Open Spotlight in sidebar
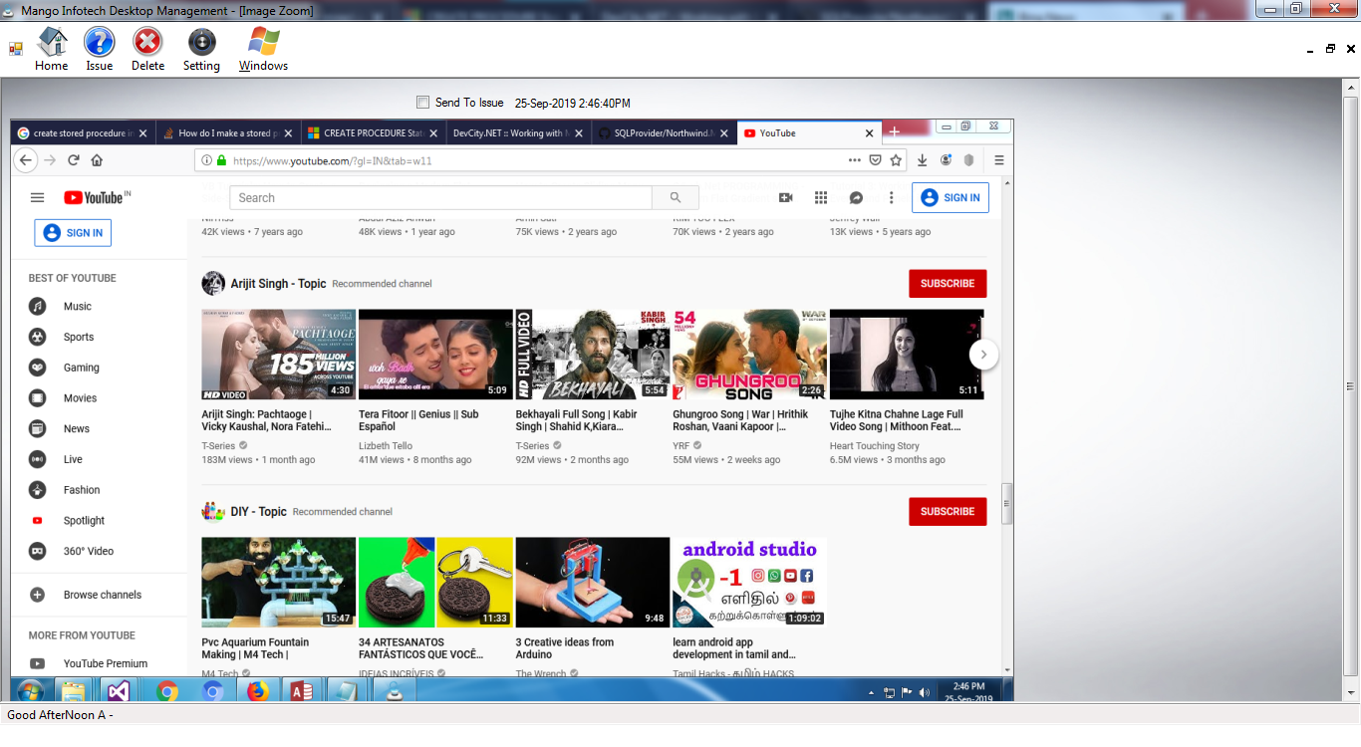Screen dimensions: 1361x747 click(x=100, y=520)
